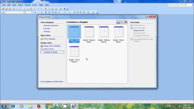Toggle Center alignment
This screenshot has height=109, width=194.
tap(49, 12)
